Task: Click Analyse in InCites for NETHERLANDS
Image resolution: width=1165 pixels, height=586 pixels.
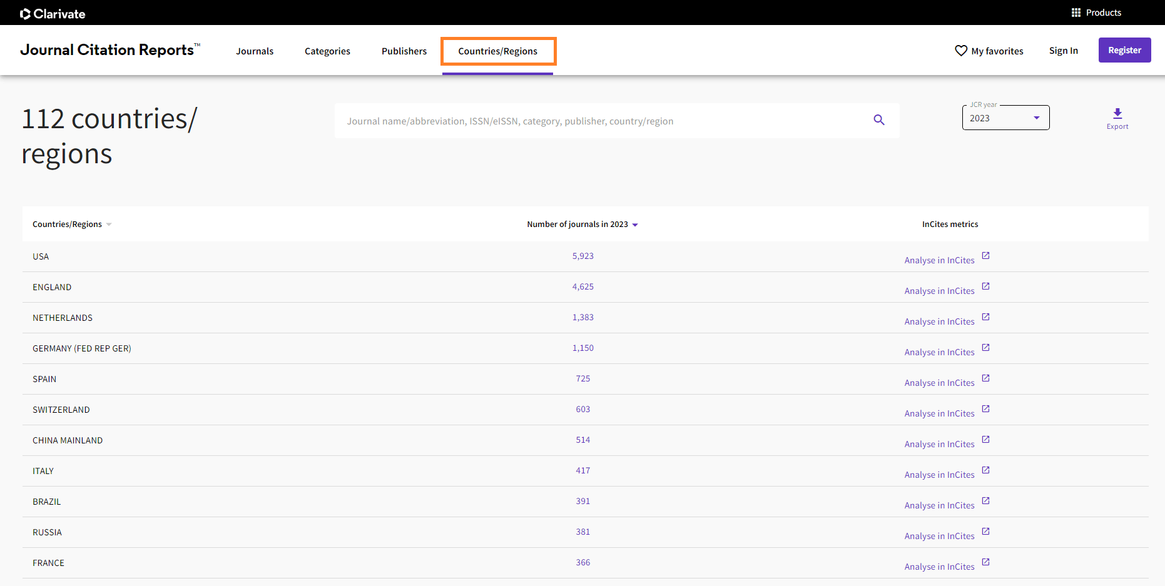Action: (939, 321)
